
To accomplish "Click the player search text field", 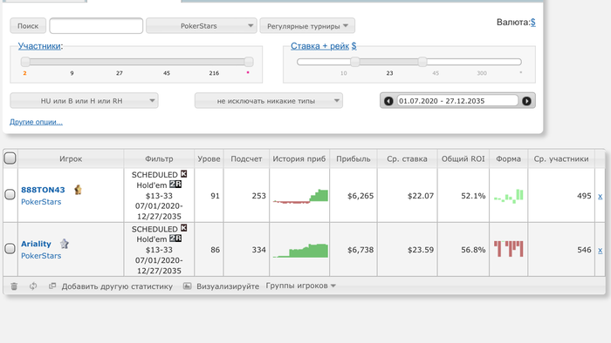I will (x=96, y=25).
